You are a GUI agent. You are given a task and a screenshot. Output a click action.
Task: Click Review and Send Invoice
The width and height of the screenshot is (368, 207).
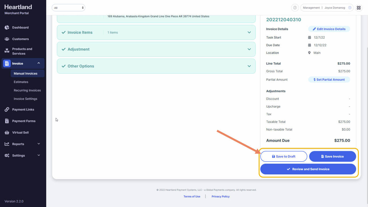308,169
